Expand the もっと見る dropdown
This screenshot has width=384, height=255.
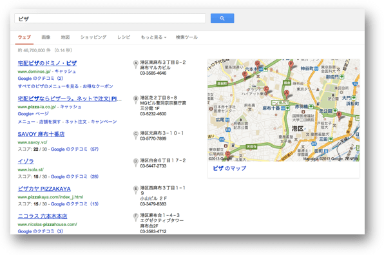pyautogui.click(x=153, y=37)
